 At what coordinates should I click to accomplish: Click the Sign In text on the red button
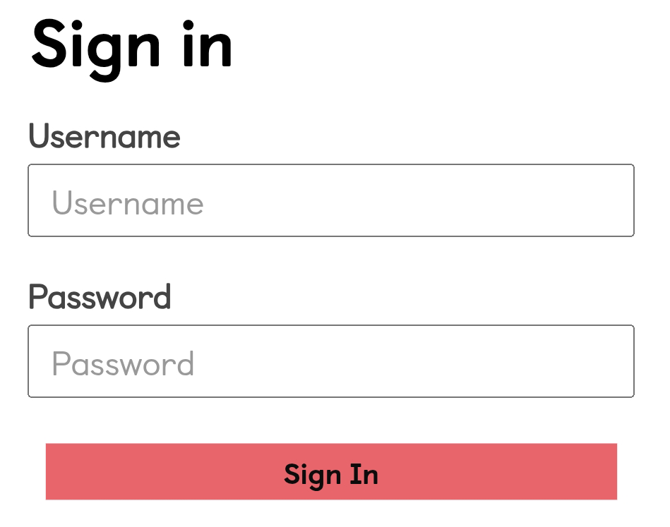tap(331, 474)
